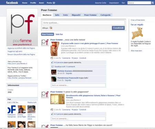Click 'Visualizza tutti i 5 commenti'
Image resolution: width=155 pixels, height=129 pixels.
[x=65, y=67]
